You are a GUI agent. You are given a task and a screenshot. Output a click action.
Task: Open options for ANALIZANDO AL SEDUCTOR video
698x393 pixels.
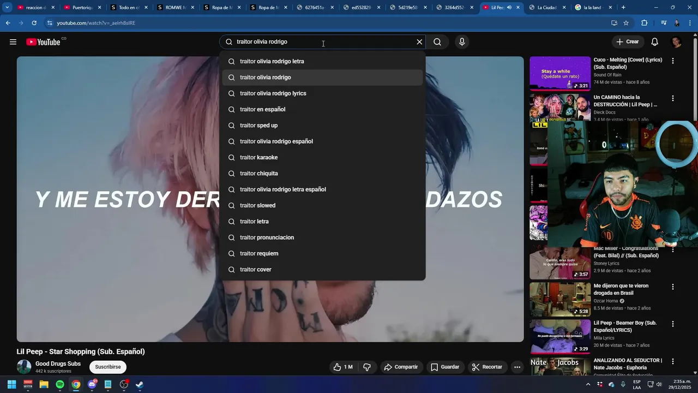coord(673,361)
